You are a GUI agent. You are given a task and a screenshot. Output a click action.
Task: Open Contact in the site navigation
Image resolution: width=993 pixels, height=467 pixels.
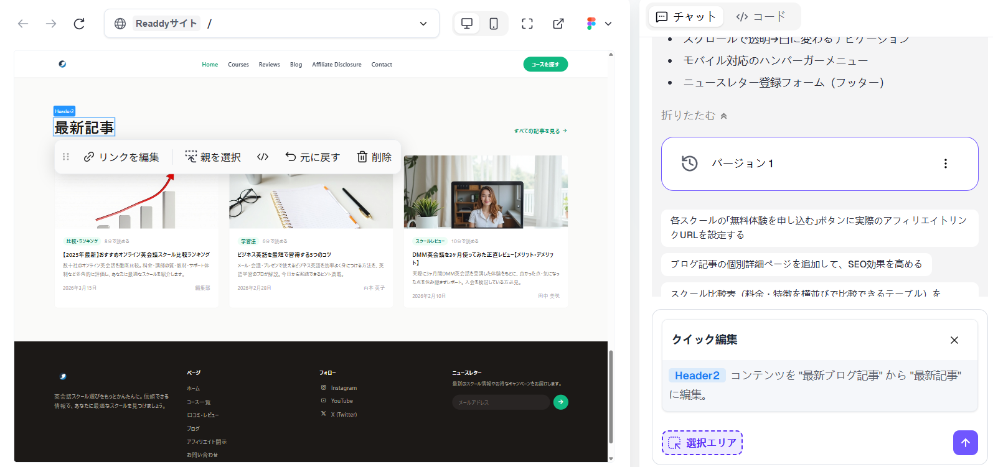tap(382, 65)
